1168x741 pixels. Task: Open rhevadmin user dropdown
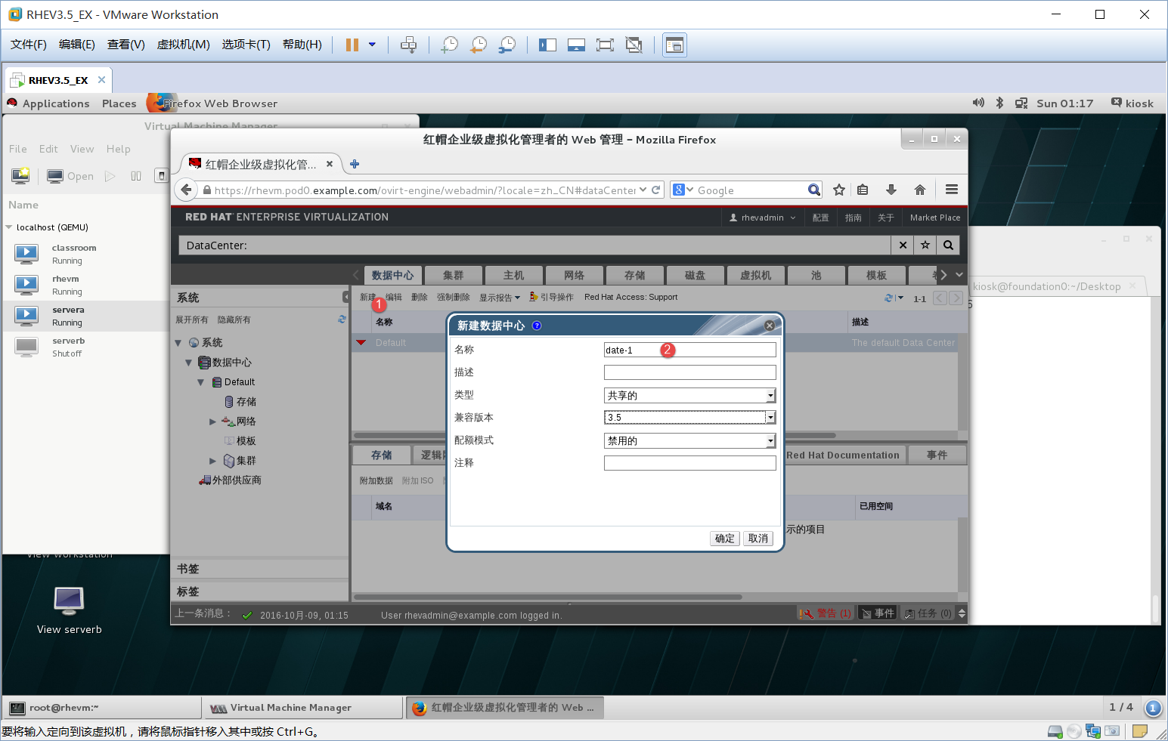762,218
